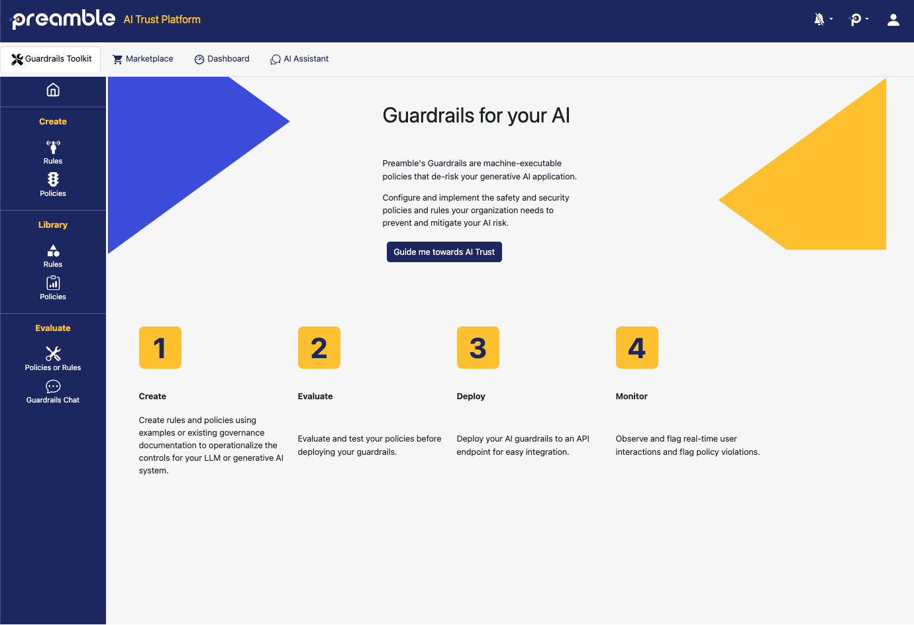Click the yellow step 1 Create tile
The height and width of the screenshot is (625, 914).
coord(160,348)
